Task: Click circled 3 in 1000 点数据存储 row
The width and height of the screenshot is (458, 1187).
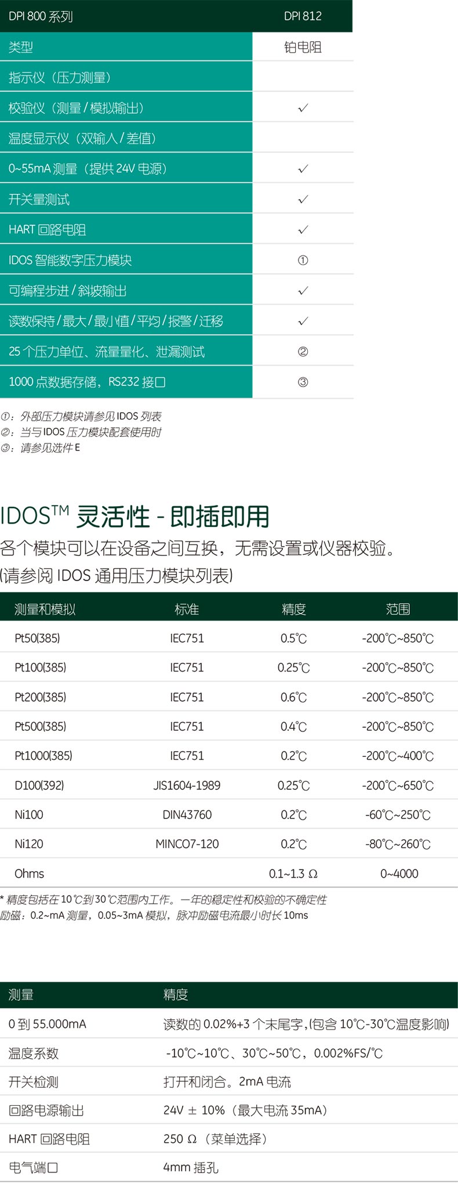Action: coord(303,382)
